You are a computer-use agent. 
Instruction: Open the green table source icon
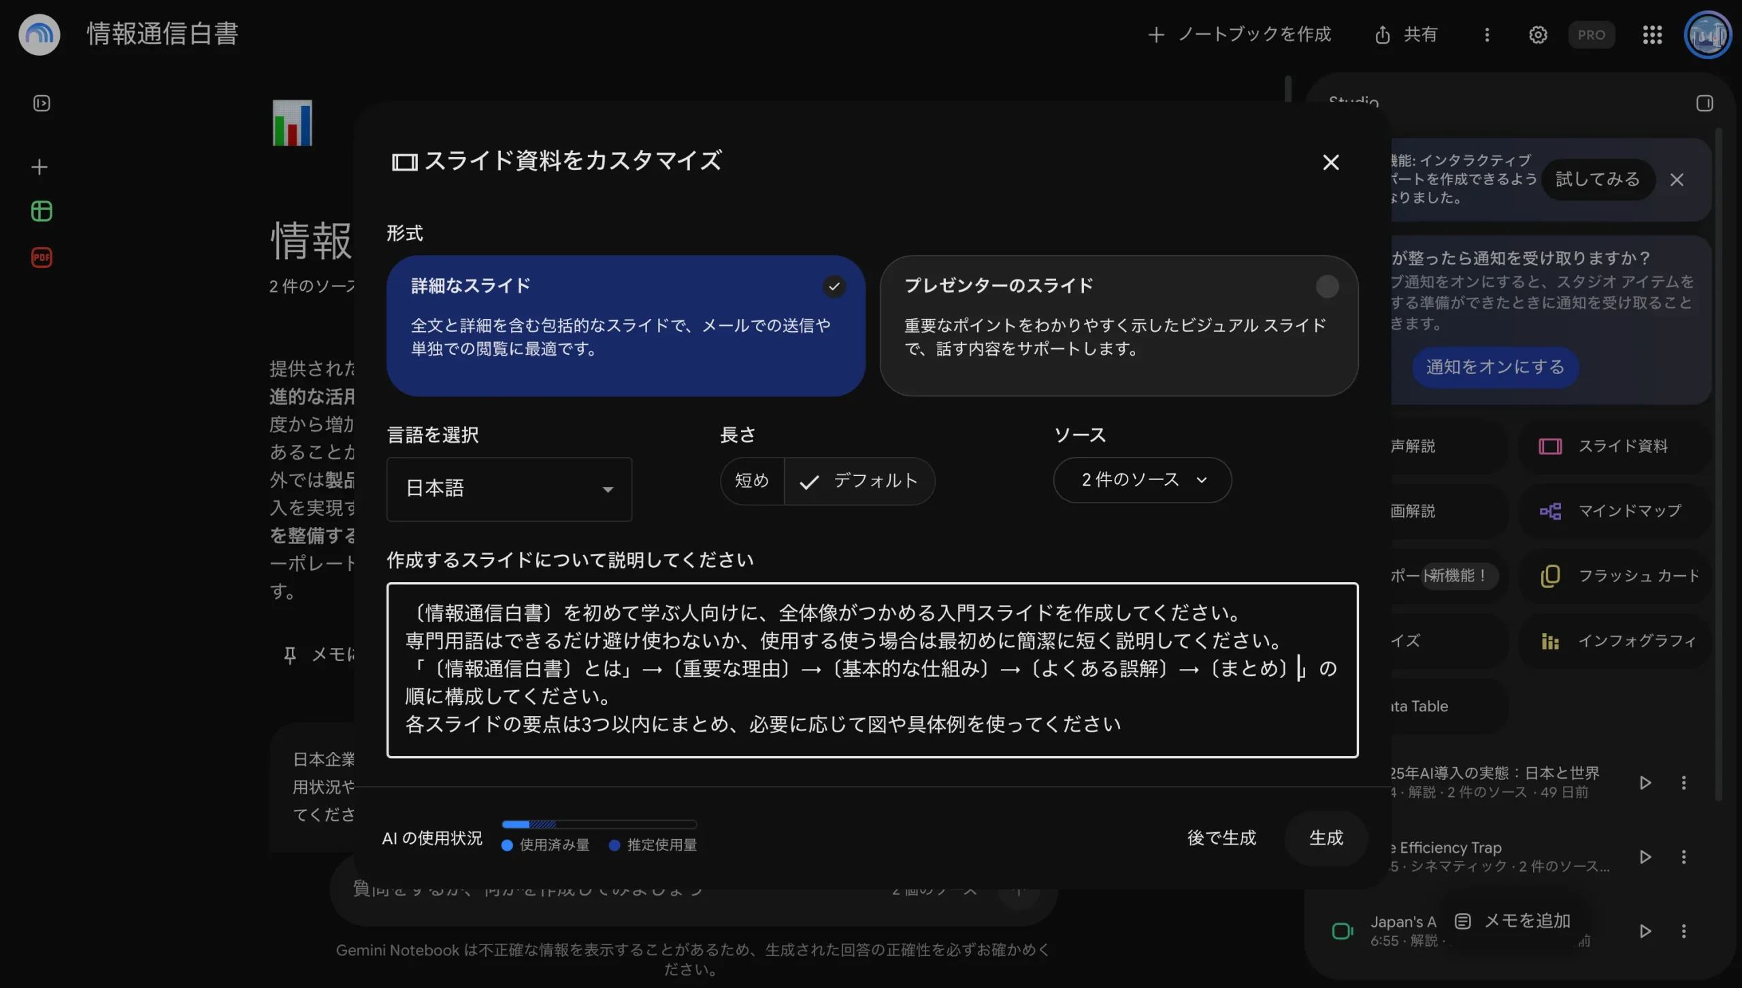coord(42,211)
